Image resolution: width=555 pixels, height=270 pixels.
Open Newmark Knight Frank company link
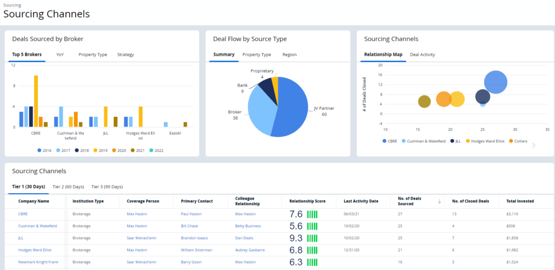38,262
